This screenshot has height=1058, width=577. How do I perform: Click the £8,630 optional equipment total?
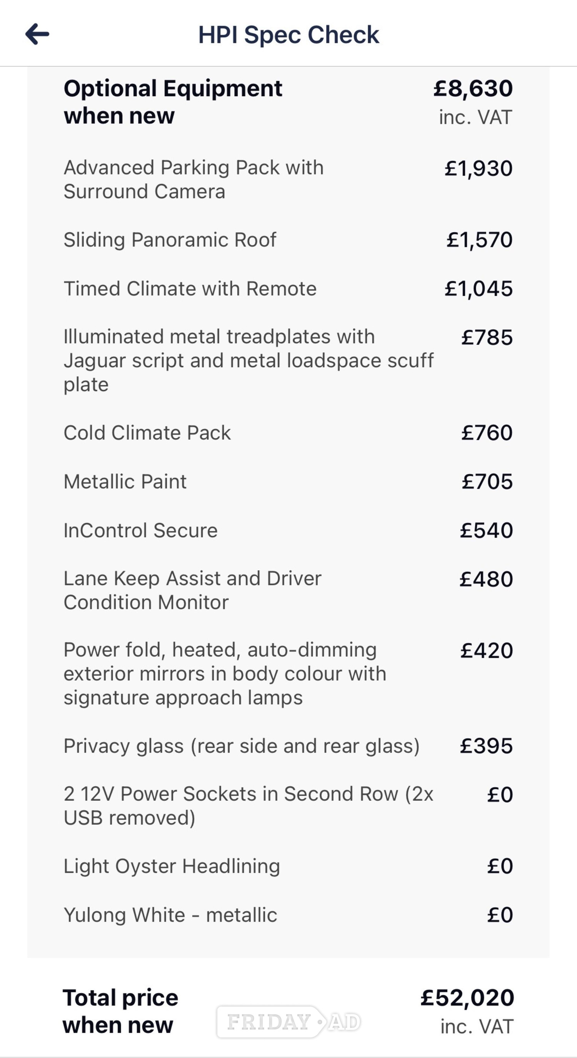click(473, 88)
